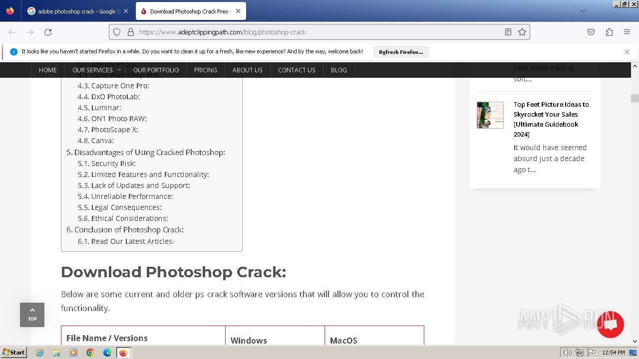Open HOME in site navigation
The image size is (639, 359).
[x=48, y=70]
